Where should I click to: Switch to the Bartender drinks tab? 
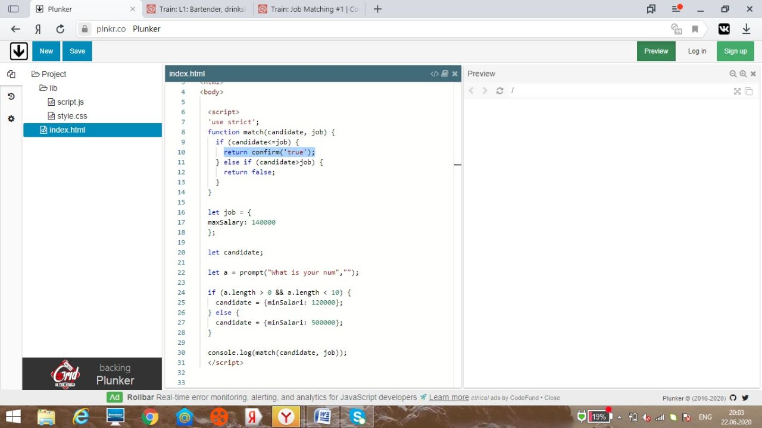[198, 9]
